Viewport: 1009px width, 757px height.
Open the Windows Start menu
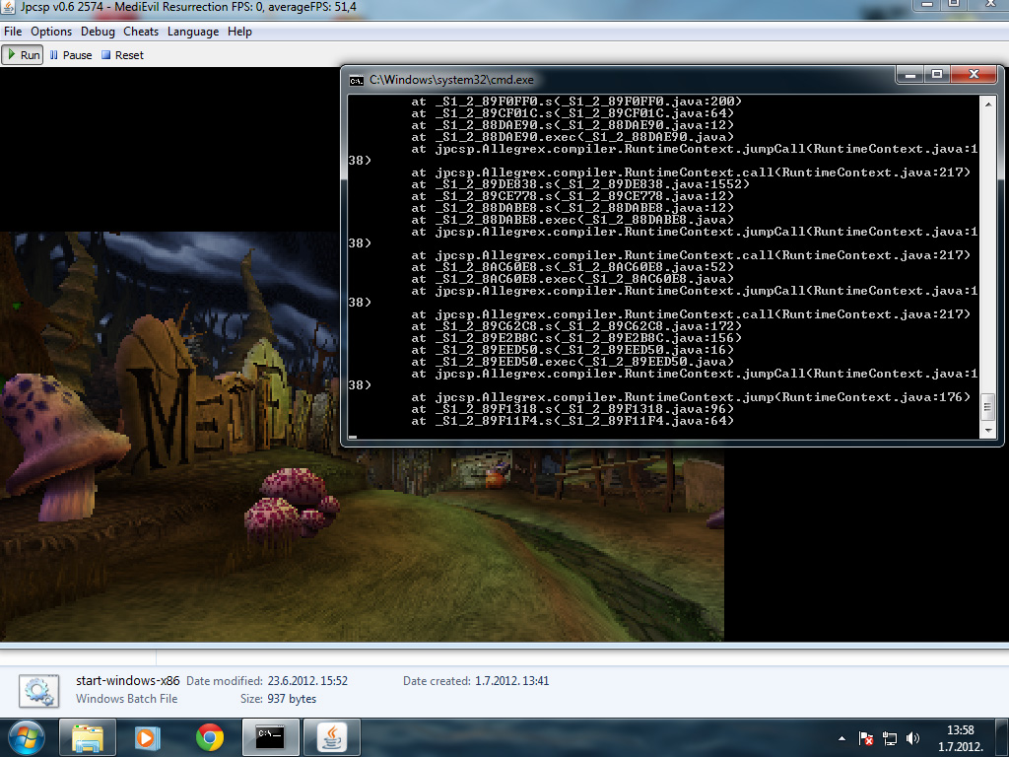[x=27, y=736]
